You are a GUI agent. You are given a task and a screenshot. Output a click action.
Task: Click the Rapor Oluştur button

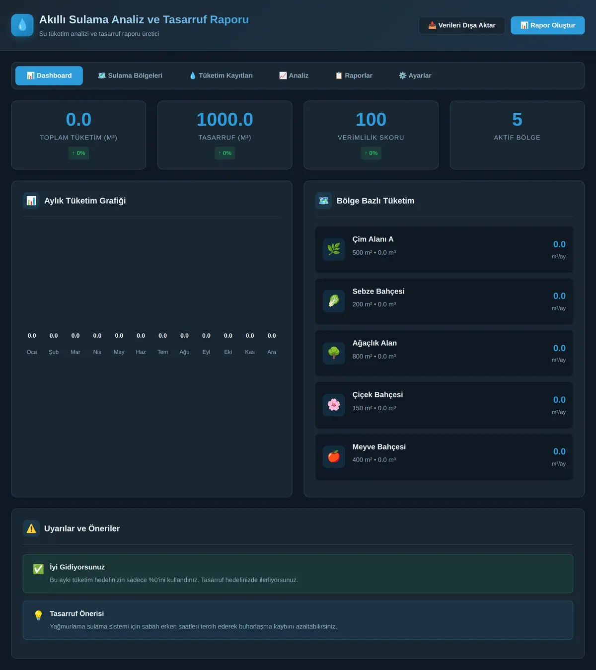548,25
